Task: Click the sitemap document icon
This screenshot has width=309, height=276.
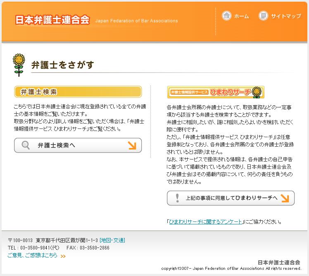Action: pos(263,16)
